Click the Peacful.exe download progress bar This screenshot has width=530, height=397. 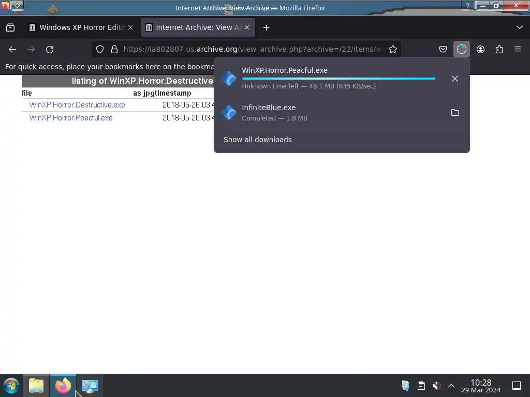coord(338,79)
